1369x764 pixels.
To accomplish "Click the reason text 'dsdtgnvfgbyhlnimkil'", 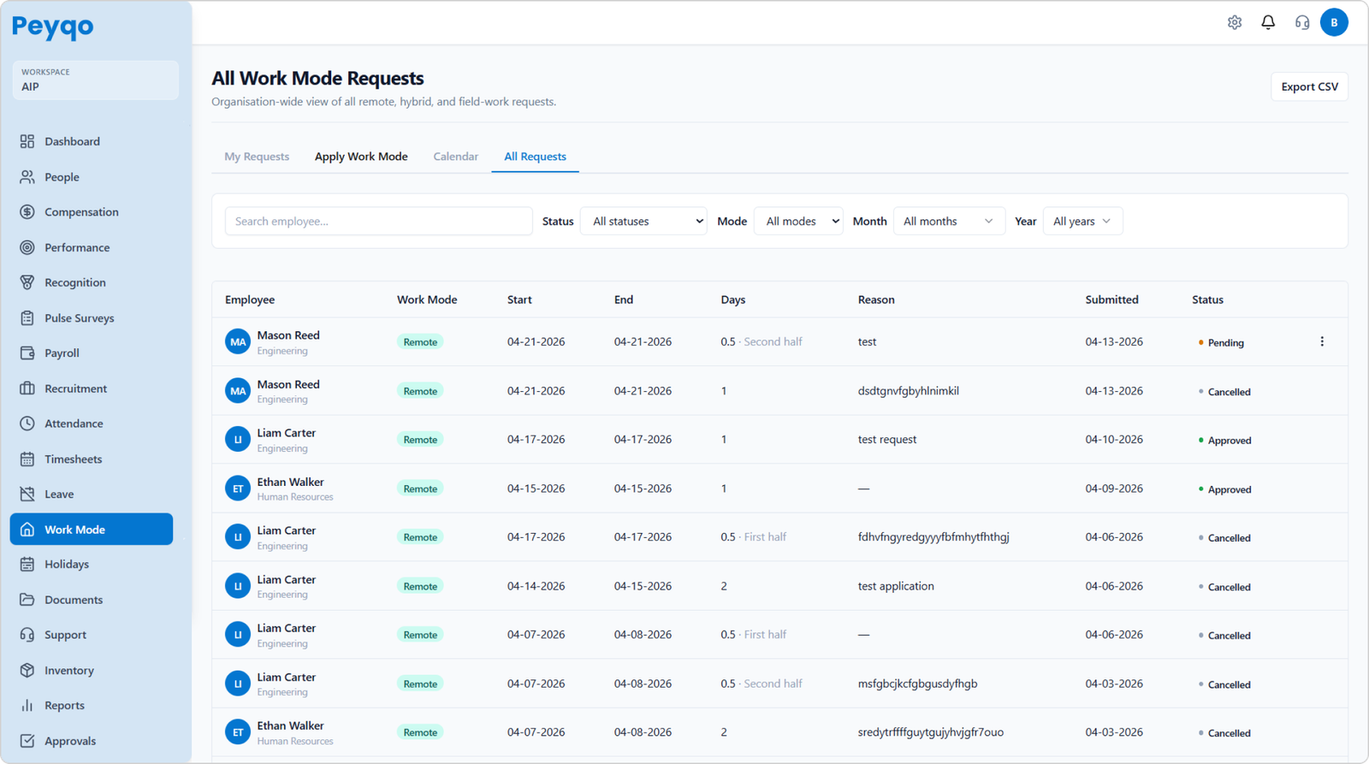I will (908, 391).
